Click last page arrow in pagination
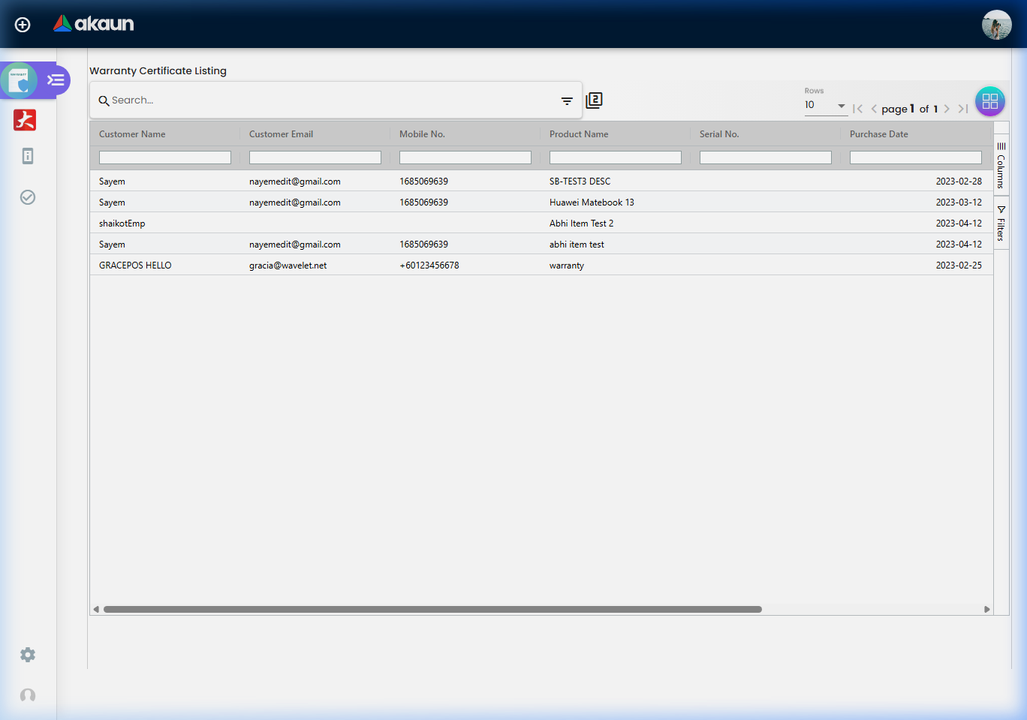The width and height of the screenshot is (1027, 720). pyautogui.click(x=962, y=108)
